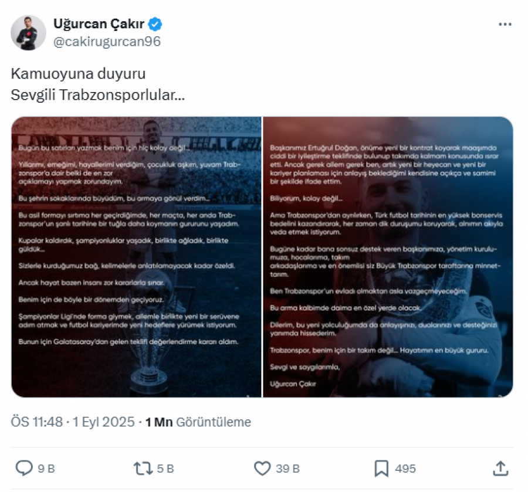Click the 5 B retweet count
Image resolution: width=528 pixels, height=492 pixels.
(165, 469)
